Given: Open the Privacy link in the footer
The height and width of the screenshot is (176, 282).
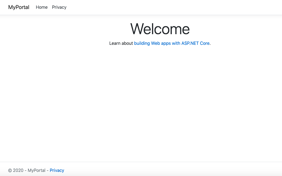Looking at the screenshot, I should click(x=57, y=170).
